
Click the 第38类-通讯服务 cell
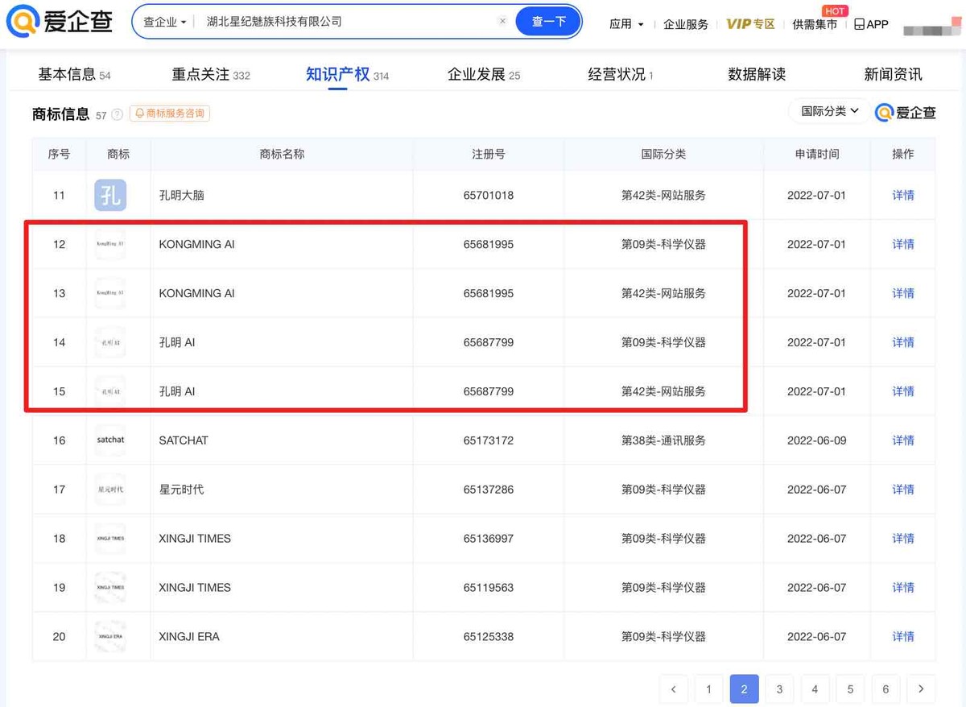[663, 441]
